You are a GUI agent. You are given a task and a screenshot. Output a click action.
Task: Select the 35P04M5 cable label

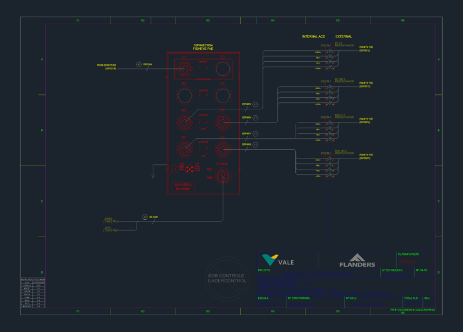coord(247,104)
